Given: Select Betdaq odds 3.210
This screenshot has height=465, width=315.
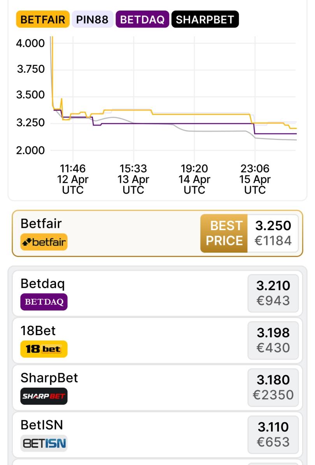Looking at the screenshot, I should pyautogui.click(x=273, y=293).
